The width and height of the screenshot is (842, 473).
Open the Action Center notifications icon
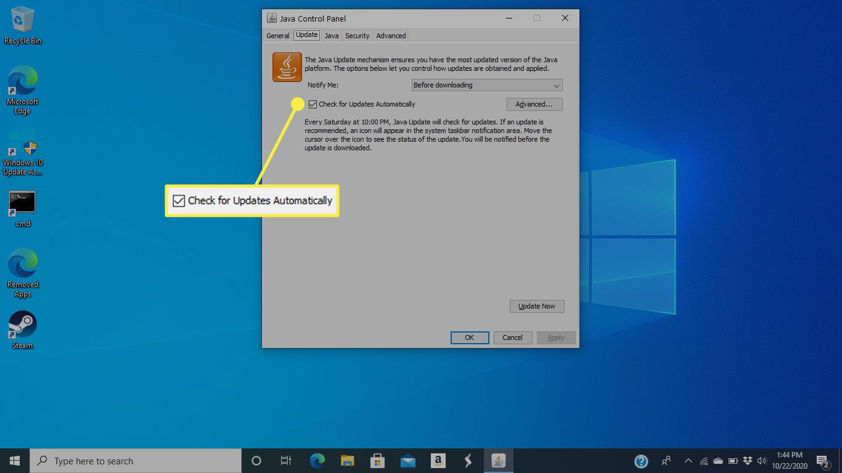click(823, 461)
